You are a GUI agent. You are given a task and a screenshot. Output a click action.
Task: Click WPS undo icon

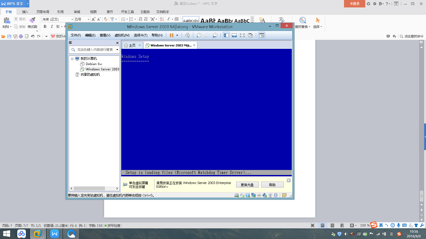click(x=32, y=36)
